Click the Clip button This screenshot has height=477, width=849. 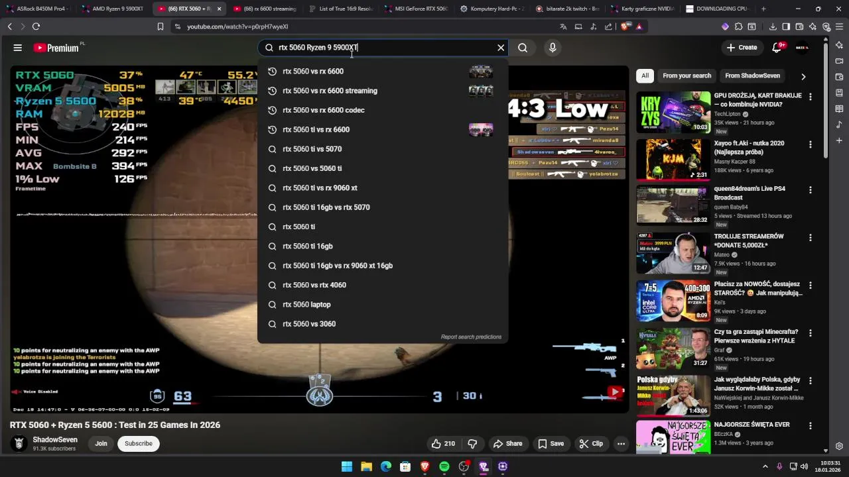coord(591,444)
